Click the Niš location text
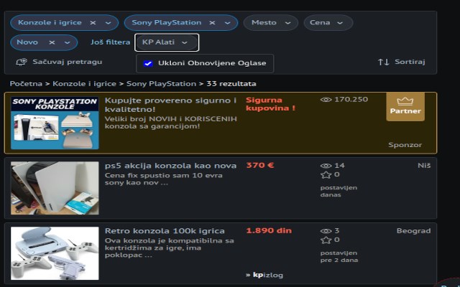This screenshot has height=287, width=460. click(x=424, y=166)
